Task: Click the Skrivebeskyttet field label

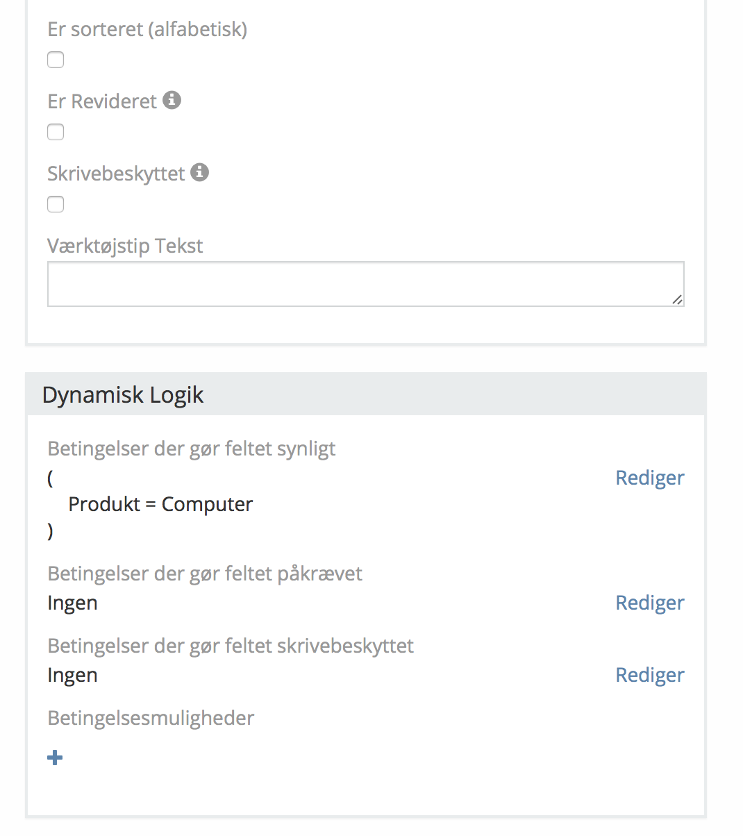Action: (x=116, y=174)
